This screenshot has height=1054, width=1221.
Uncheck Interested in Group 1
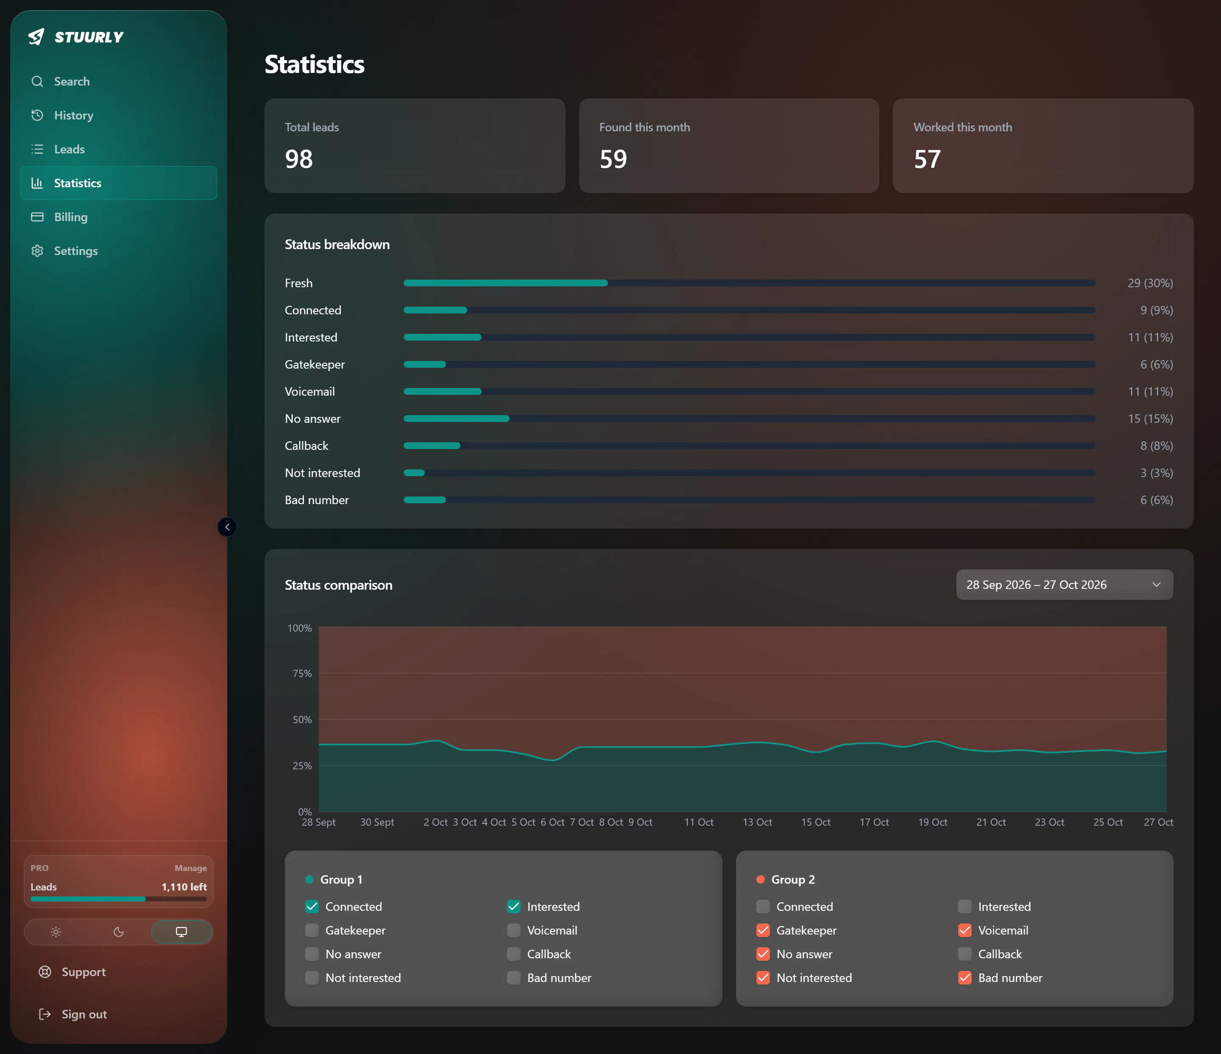click(x=514, y=907)
